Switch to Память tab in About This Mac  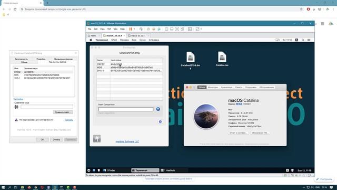(x=239, y=87)
